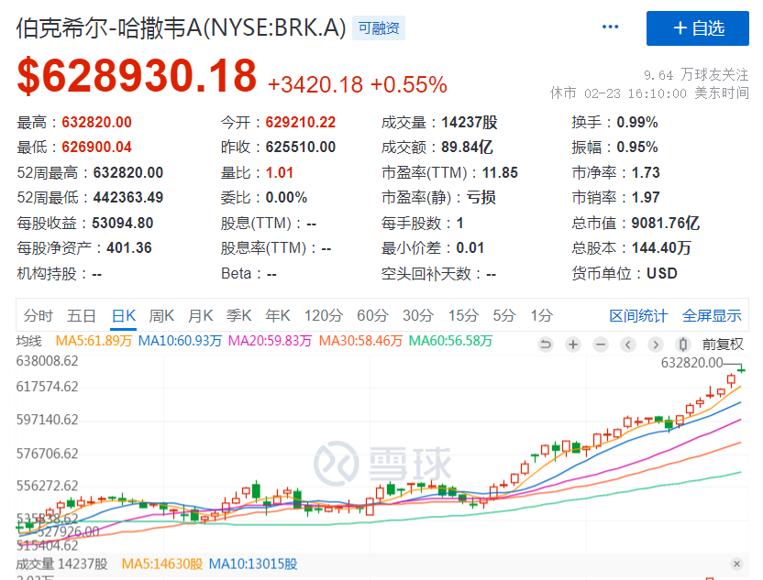This screenshot has height=580, width=763.
Task: Click the 527926.00 chart low marker
Action: point(68,531)
